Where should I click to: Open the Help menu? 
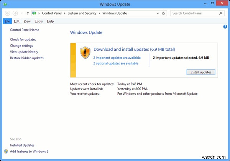click(50, 21)
